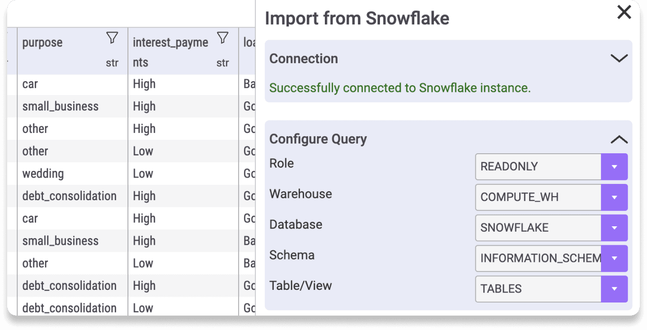Open the Table/View dropdown arrow
Image resolution: width=647 pixels, height=330 pixels.
pos(614,289)
